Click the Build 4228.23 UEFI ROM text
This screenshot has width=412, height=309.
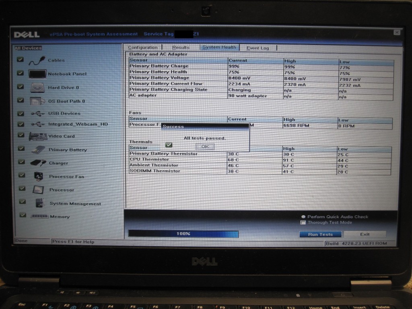point(356,243)
